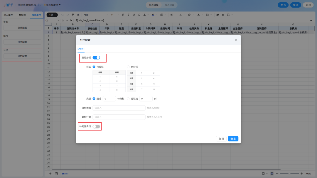This screenshot has height=178, width=317.
Task: Toggle the 补充空白行 switch
Action: (x=96, y=126)
